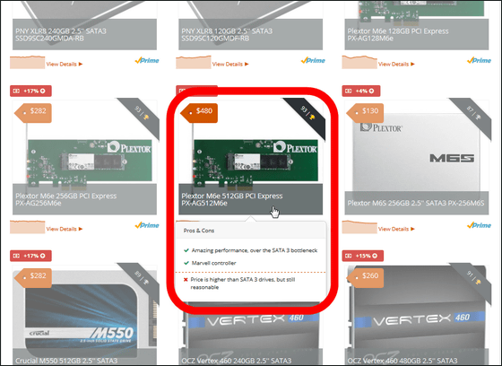
Task: Open View Details for Plextor M6e 256GB
Action: pos(65,229)
